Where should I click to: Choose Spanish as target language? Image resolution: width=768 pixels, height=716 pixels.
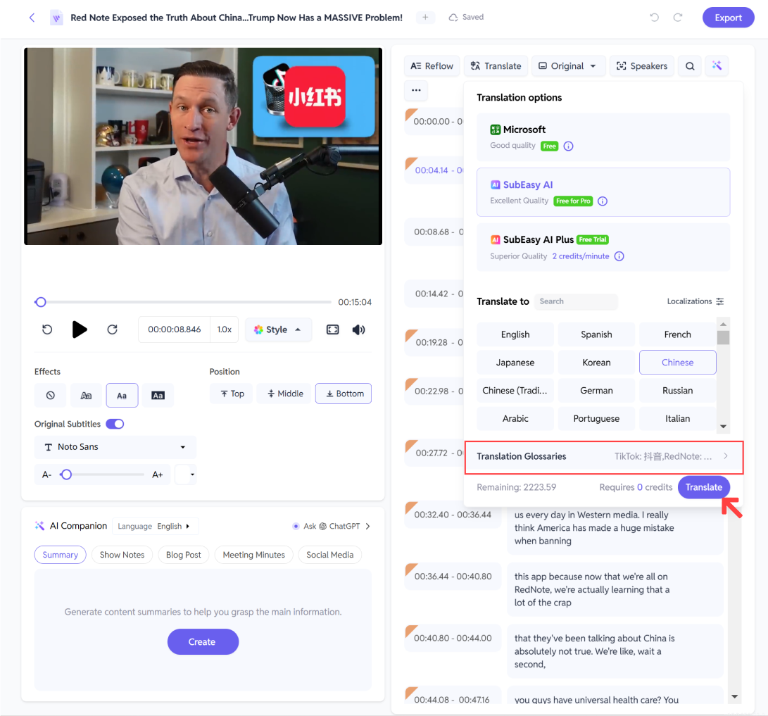click(596, 334)
